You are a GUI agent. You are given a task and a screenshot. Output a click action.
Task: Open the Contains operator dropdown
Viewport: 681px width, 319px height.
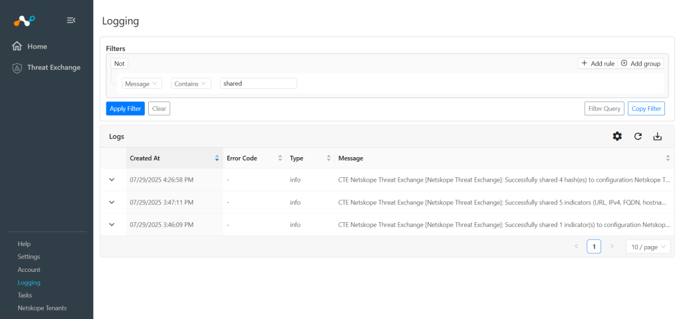coord(191,84)
